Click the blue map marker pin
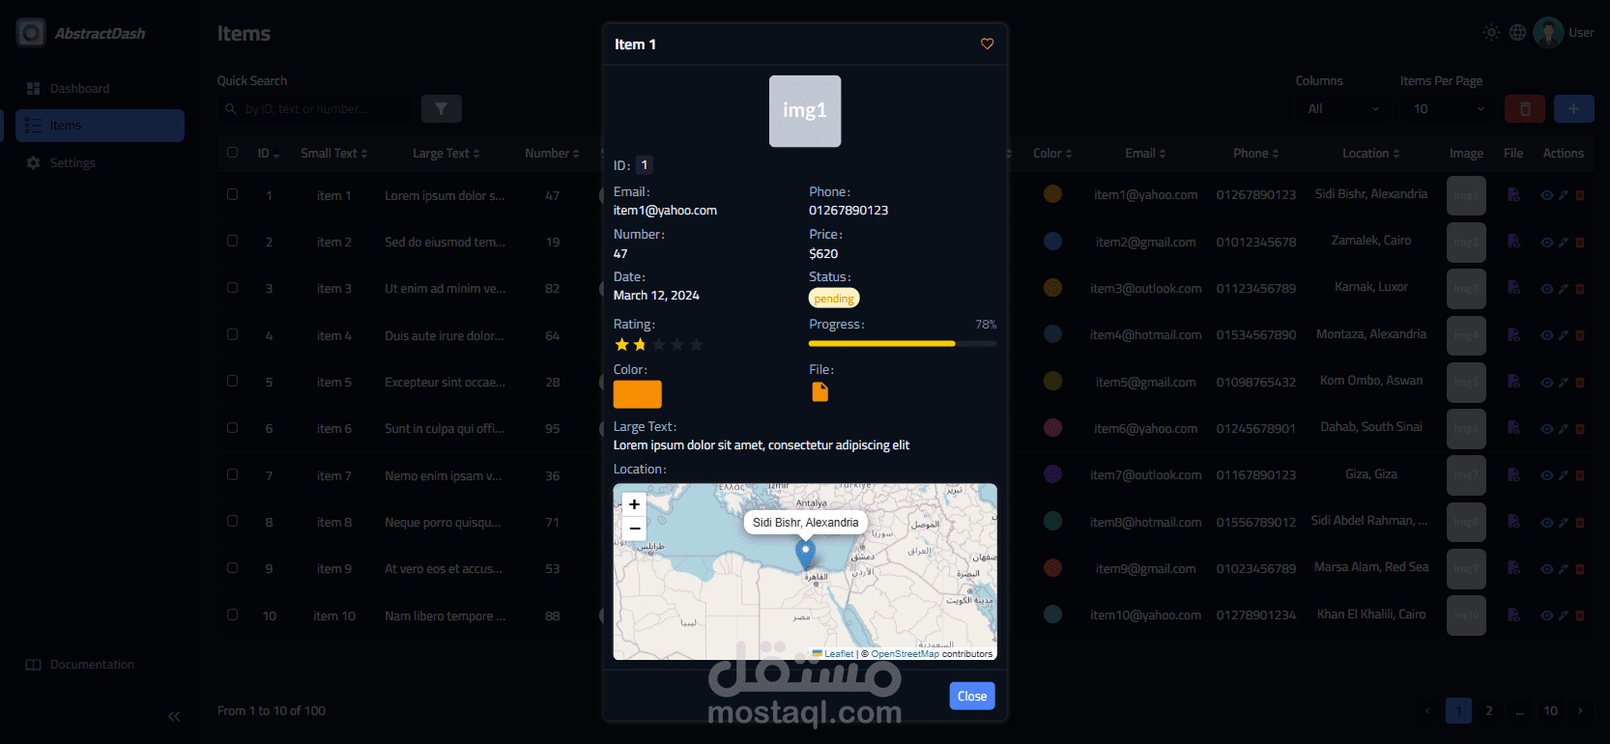This screenshot has width=1610, height=744. tap(805, 554)
